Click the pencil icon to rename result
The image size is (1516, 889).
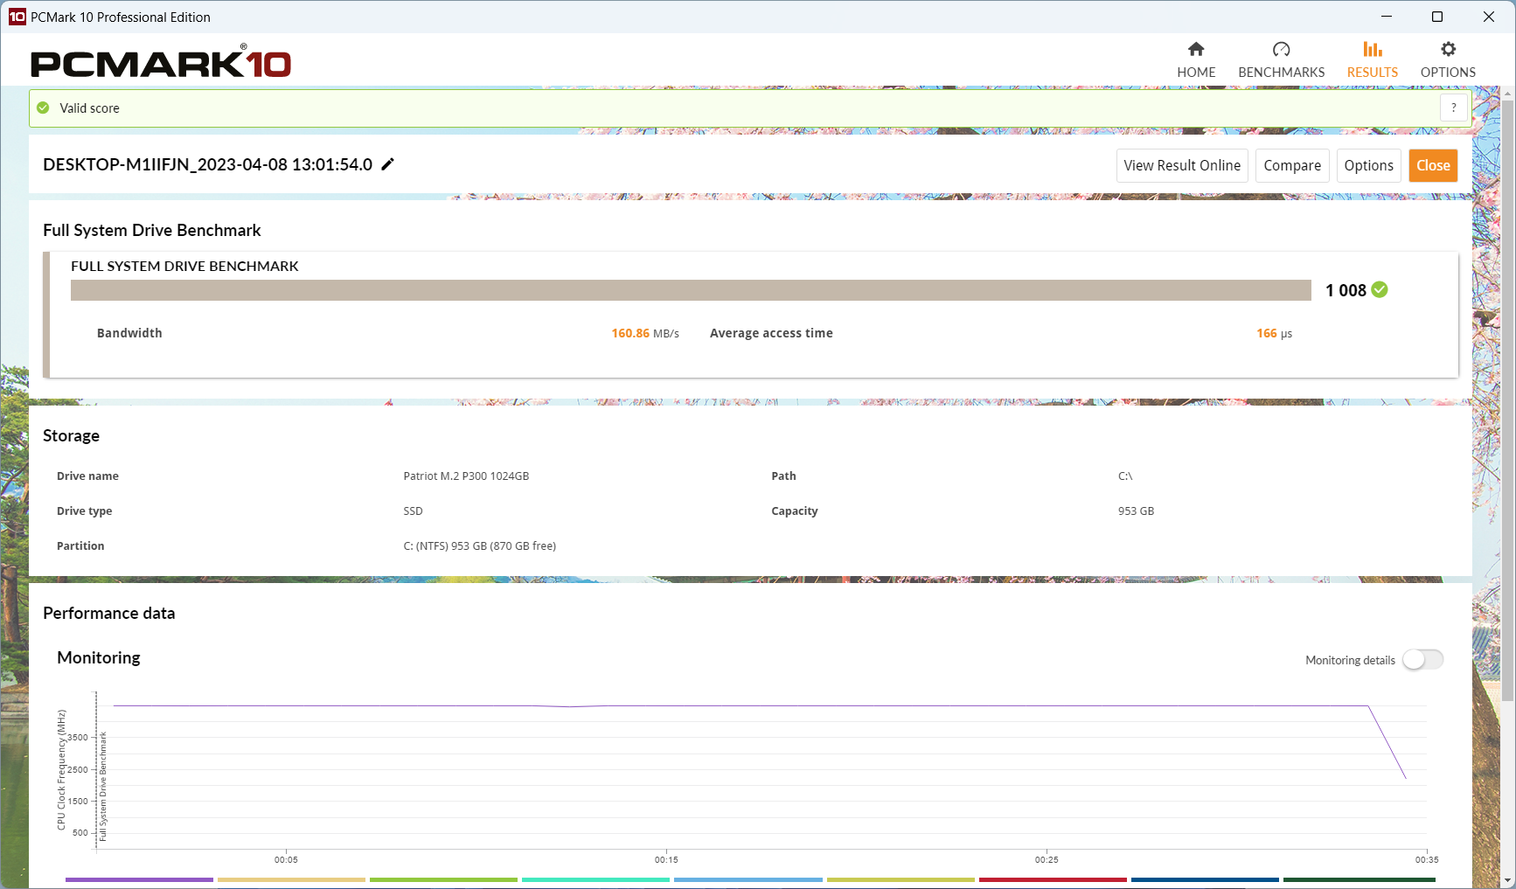tap(388, 164)
